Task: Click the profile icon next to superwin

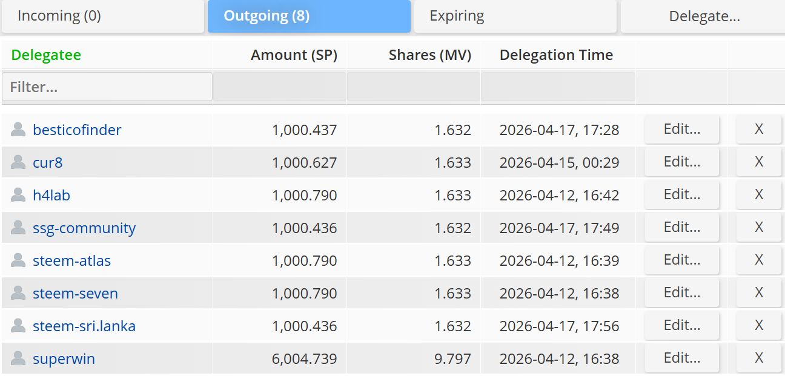Action: [18, 358]
